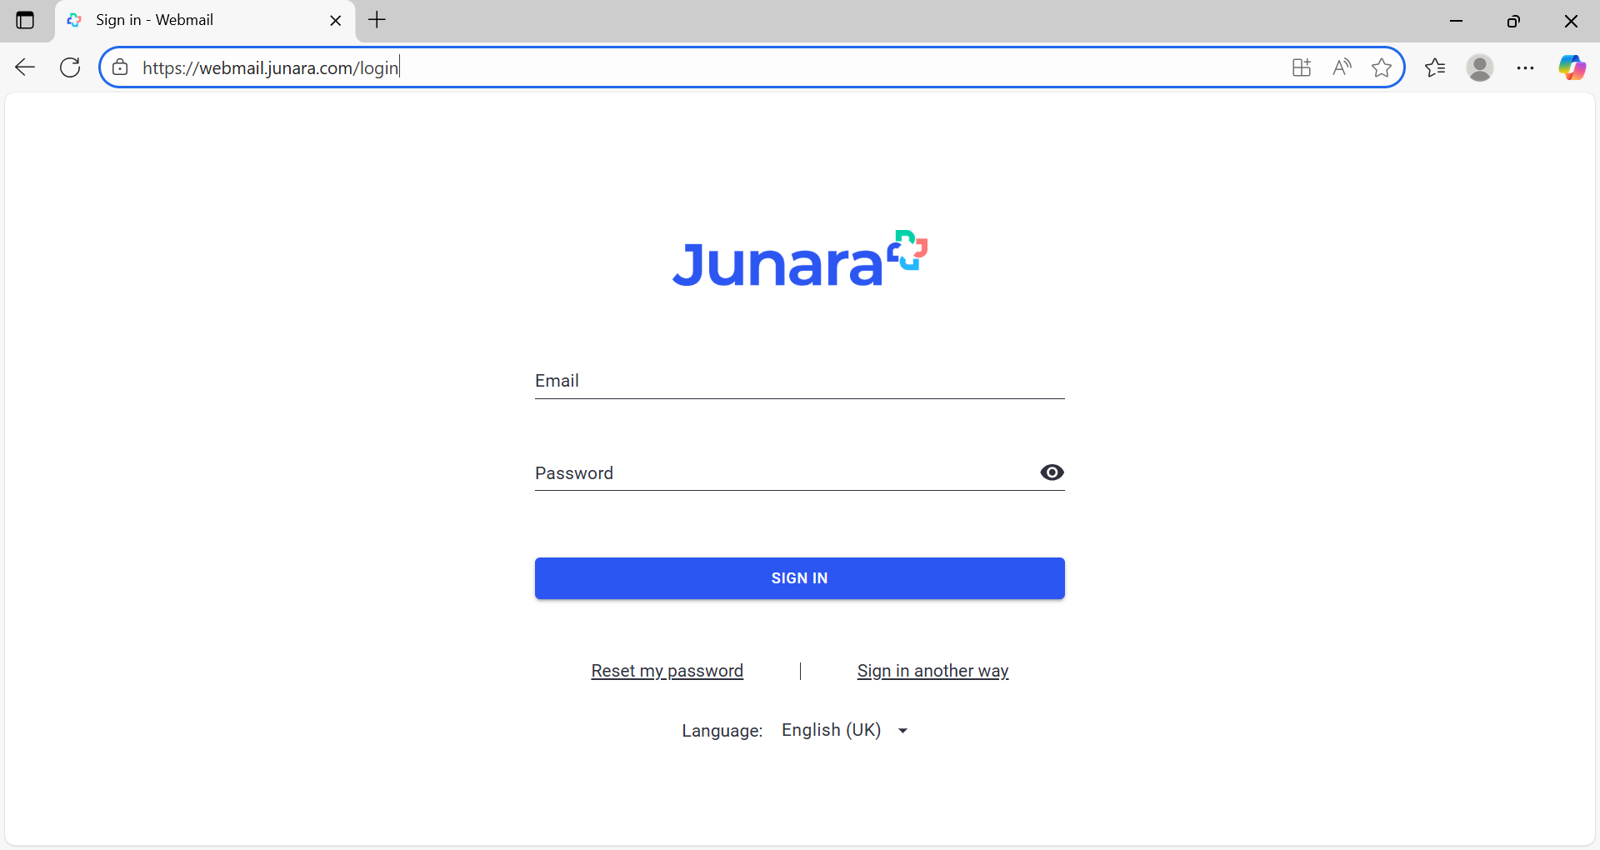Open the Sign in another way link
Viewport: 1600px width, 850px height.
[x=932, y=671]
